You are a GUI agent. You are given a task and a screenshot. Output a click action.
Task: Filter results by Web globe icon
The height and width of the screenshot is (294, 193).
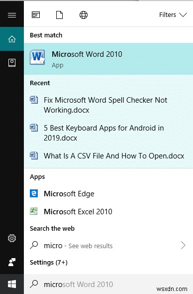(x=84, y=15)
